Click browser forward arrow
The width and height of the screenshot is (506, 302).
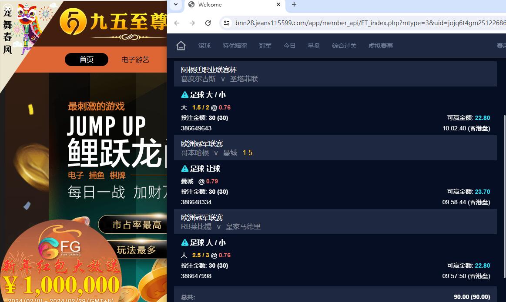click(x=192, y=23)
